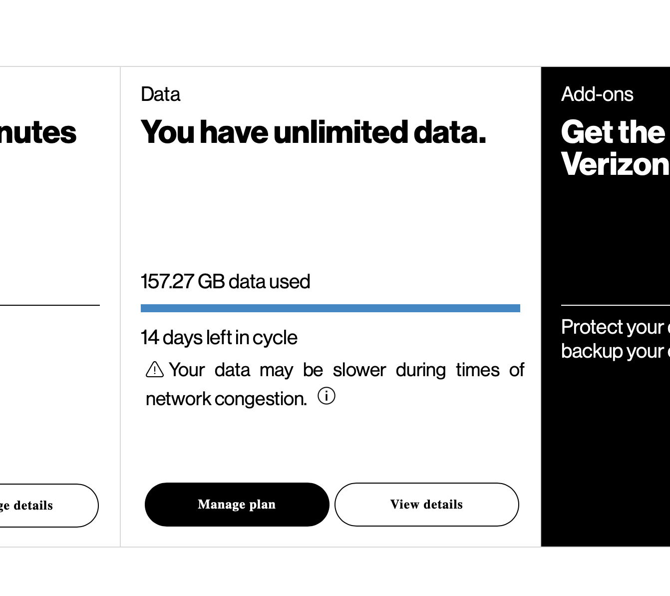Image resolution: width=670 pixels, height=596 pixels.
Task: Click the 'Protect your' text in Add-ons
Action: 613,327
